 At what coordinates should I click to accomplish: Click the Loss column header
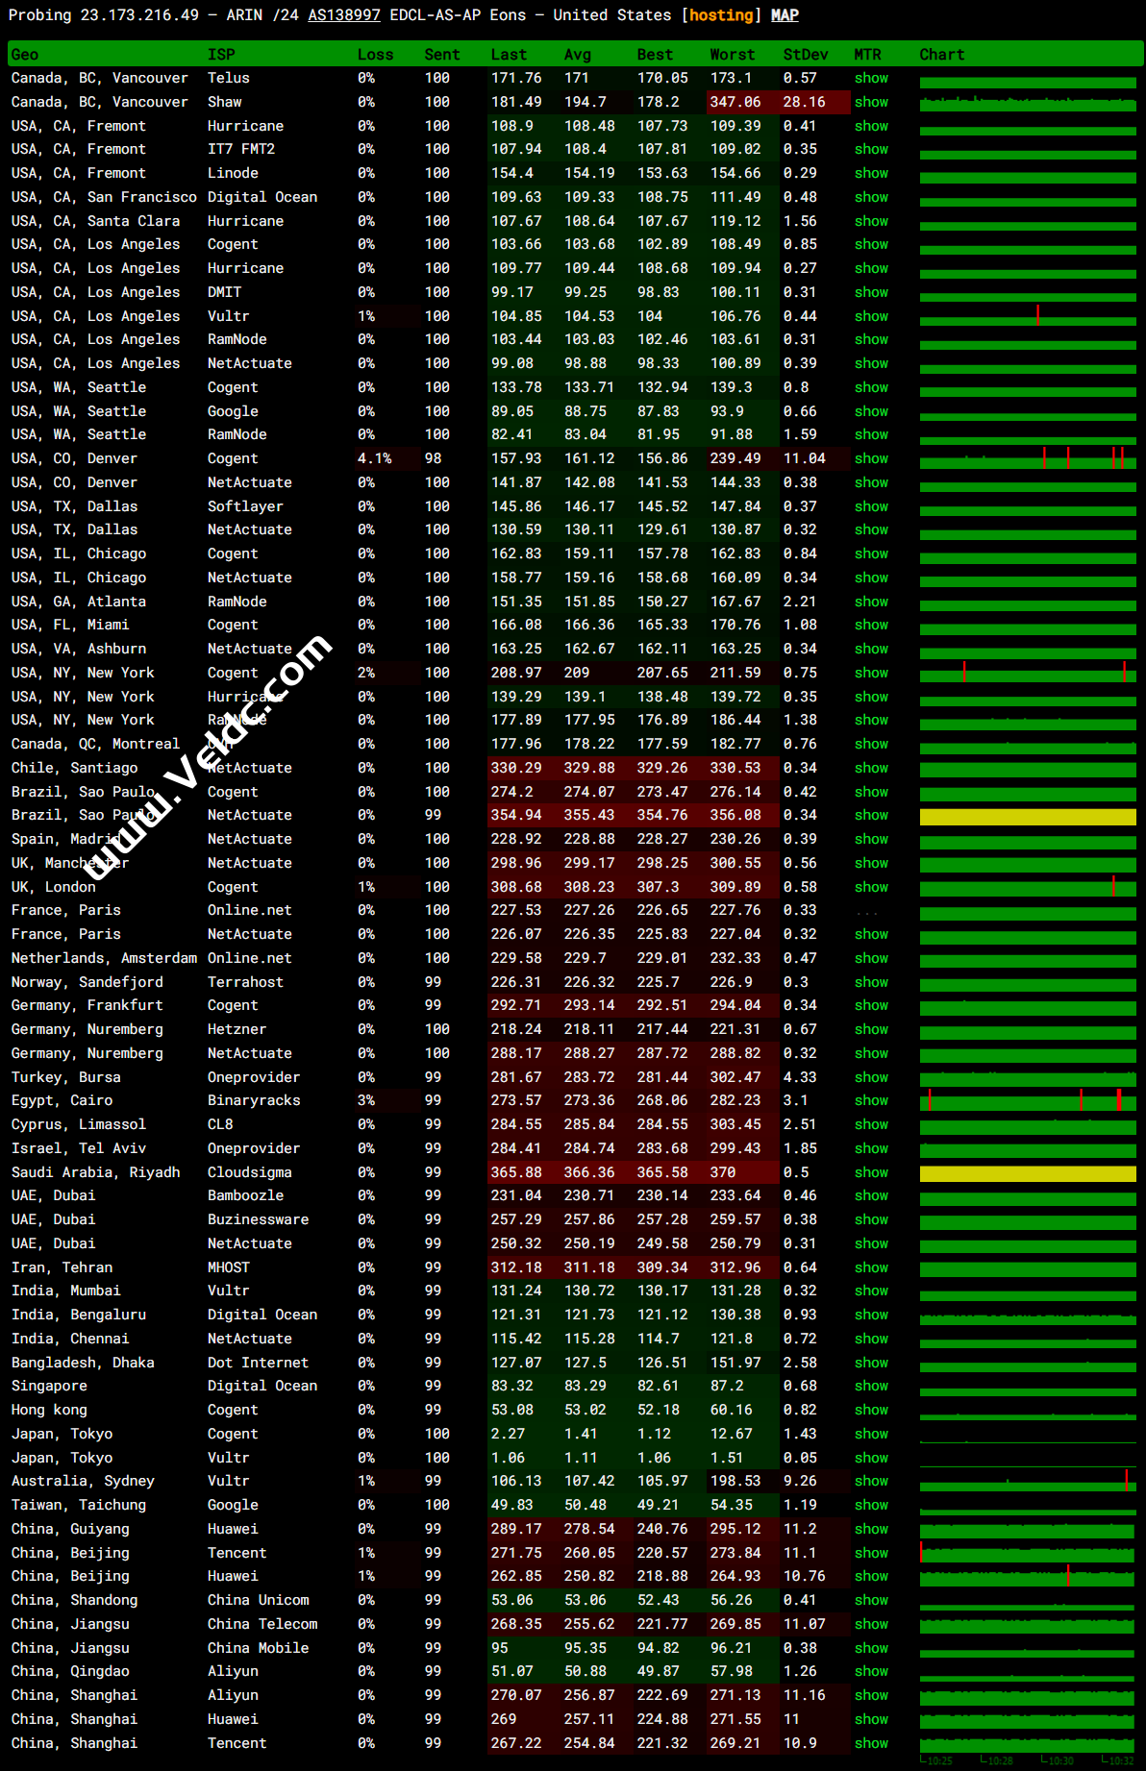[x=375, y=55]
